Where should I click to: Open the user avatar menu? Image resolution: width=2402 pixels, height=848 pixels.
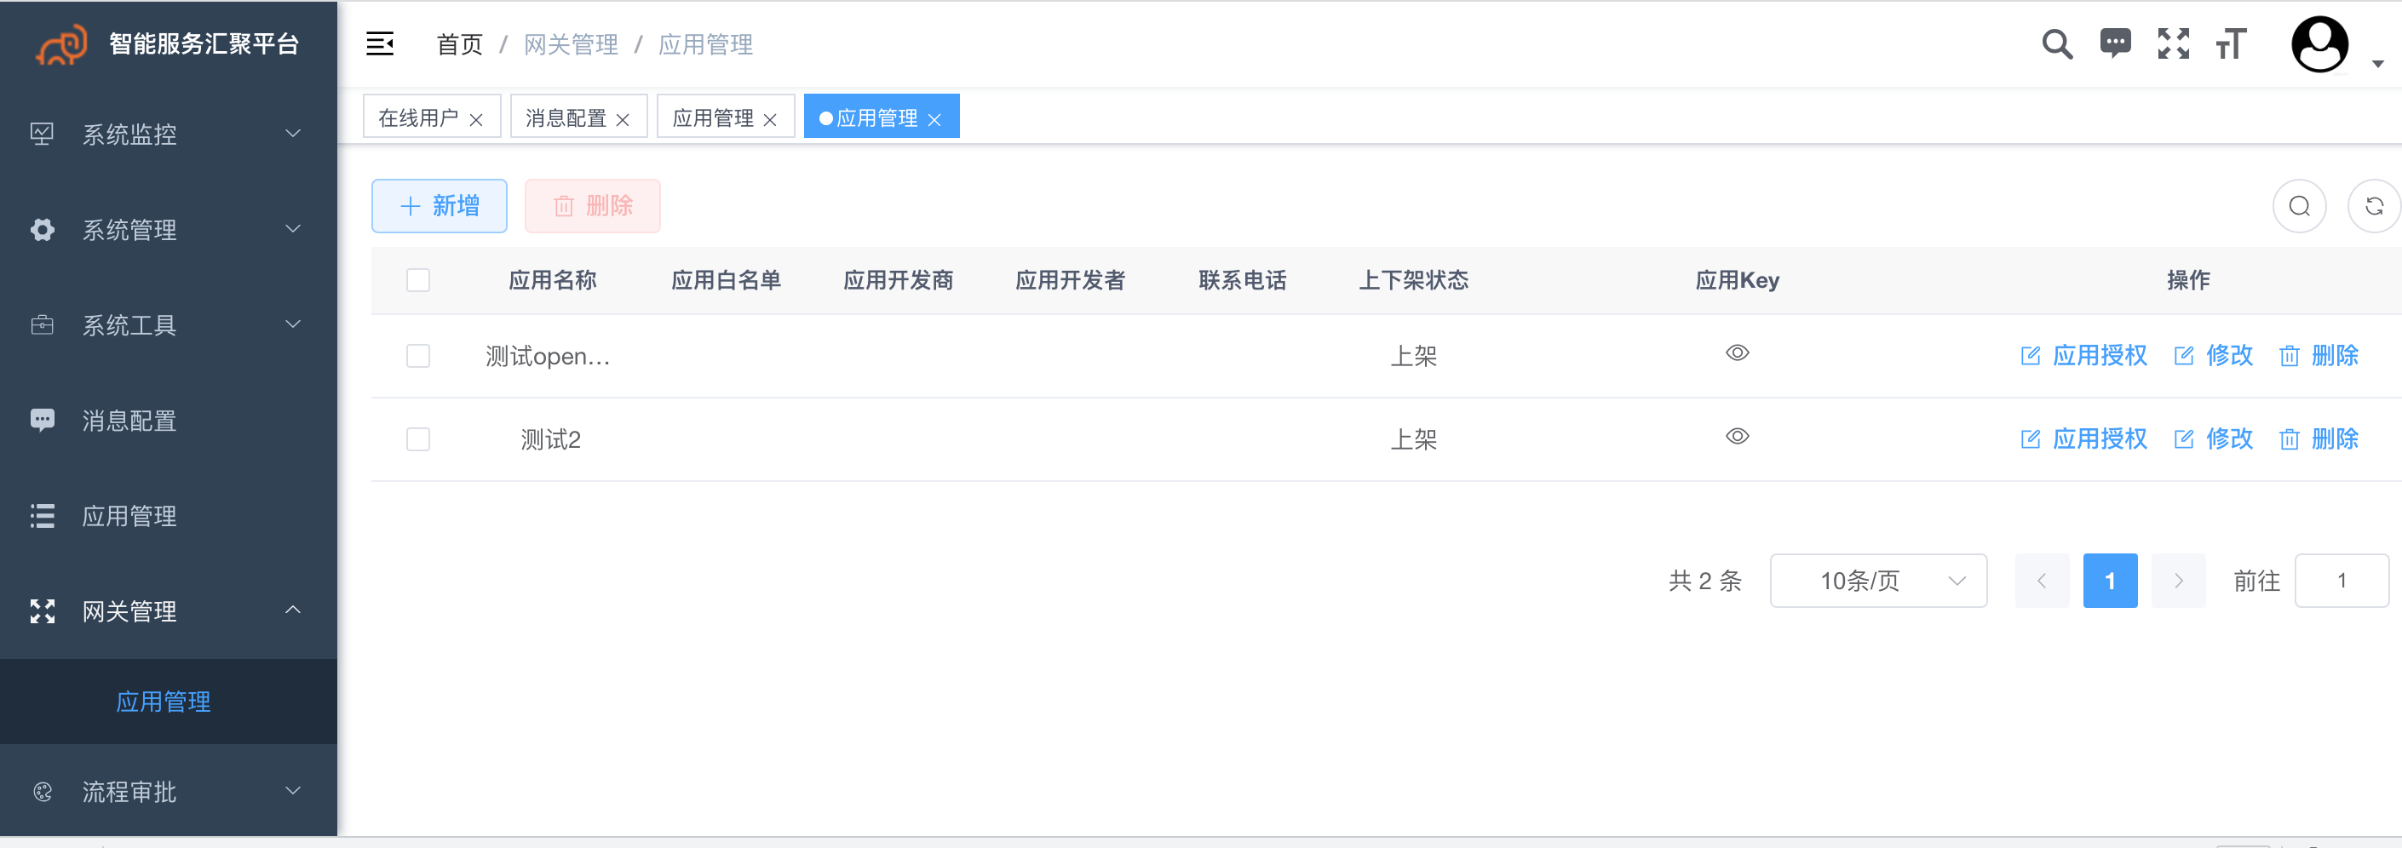coord(2320,43)
